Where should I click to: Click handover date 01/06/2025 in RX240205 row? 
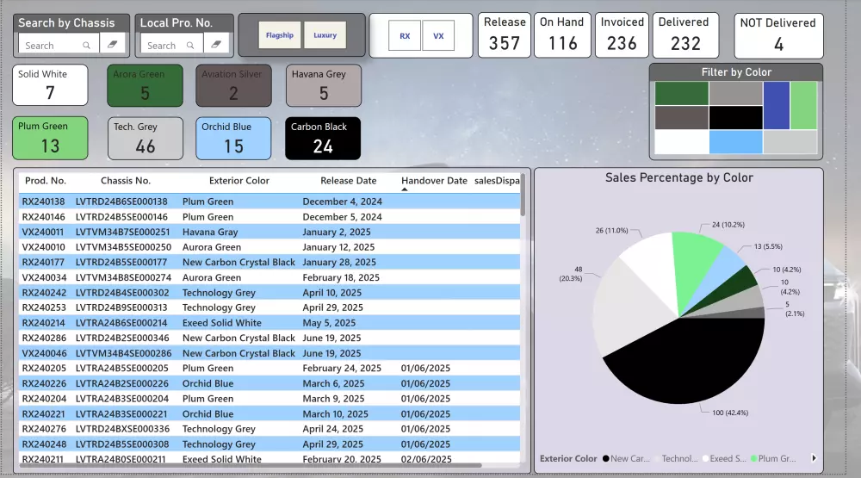[x=425, y=368]
